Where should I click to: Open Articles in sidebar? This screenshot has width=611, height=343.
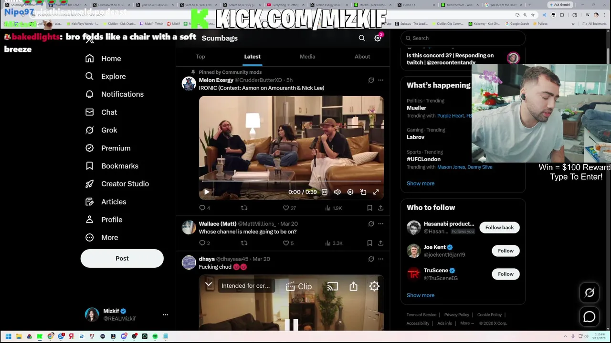coord(105,202)
